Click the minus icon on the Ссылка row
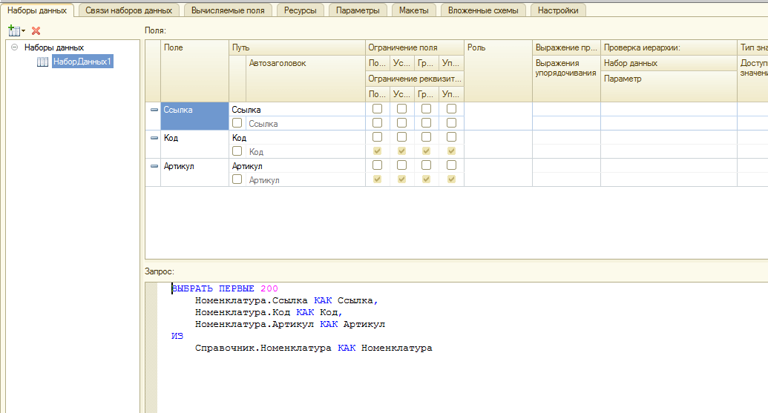768x413 pixels. [154, 110]
